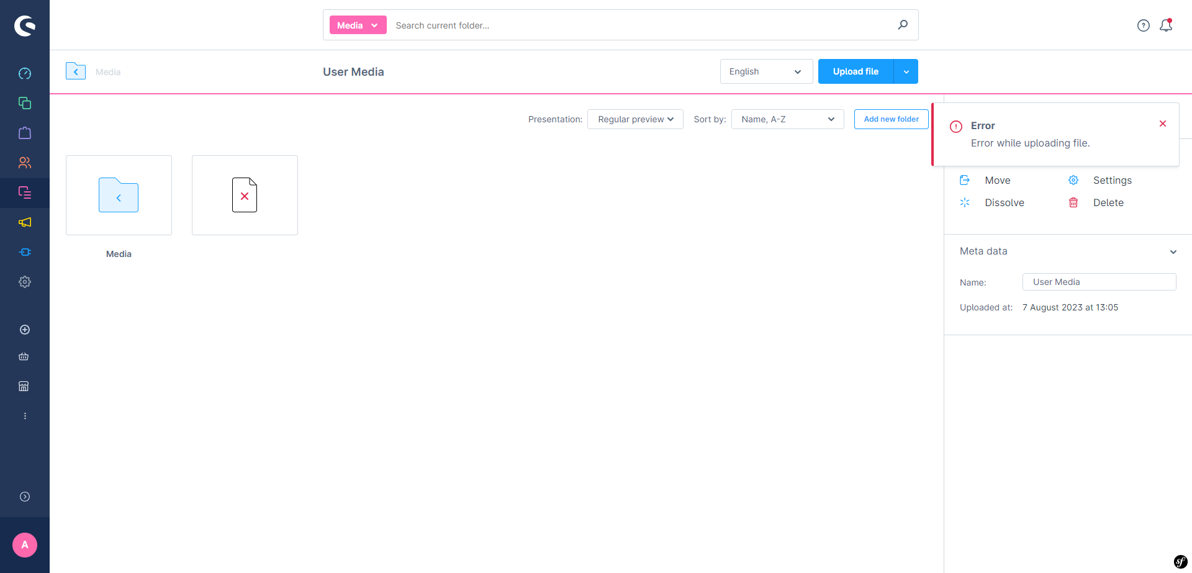Open the English language dropdown
Screen dimensions: 1192x573
(x=767, y=71)
